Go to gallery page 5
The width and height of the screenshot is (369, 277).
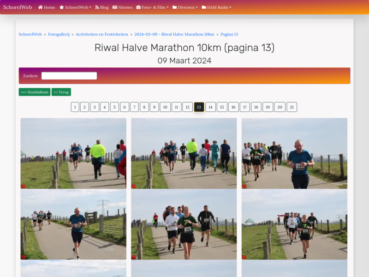click(x=114, y=107)
